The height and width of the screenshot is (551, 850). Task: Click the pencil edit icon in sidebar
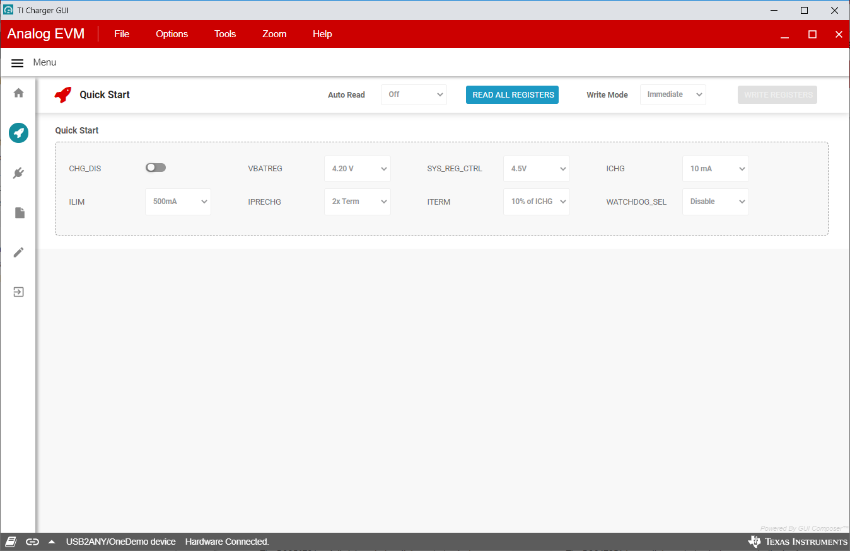pos(18,253)
